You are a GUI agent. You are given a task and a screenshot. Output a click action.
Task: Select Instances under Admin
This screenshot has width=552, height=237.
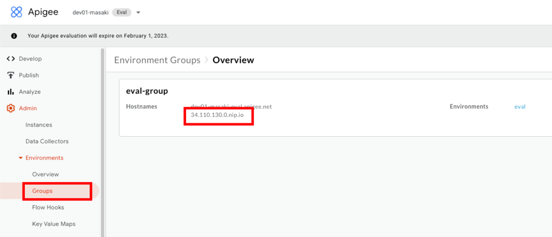point(39,125)
